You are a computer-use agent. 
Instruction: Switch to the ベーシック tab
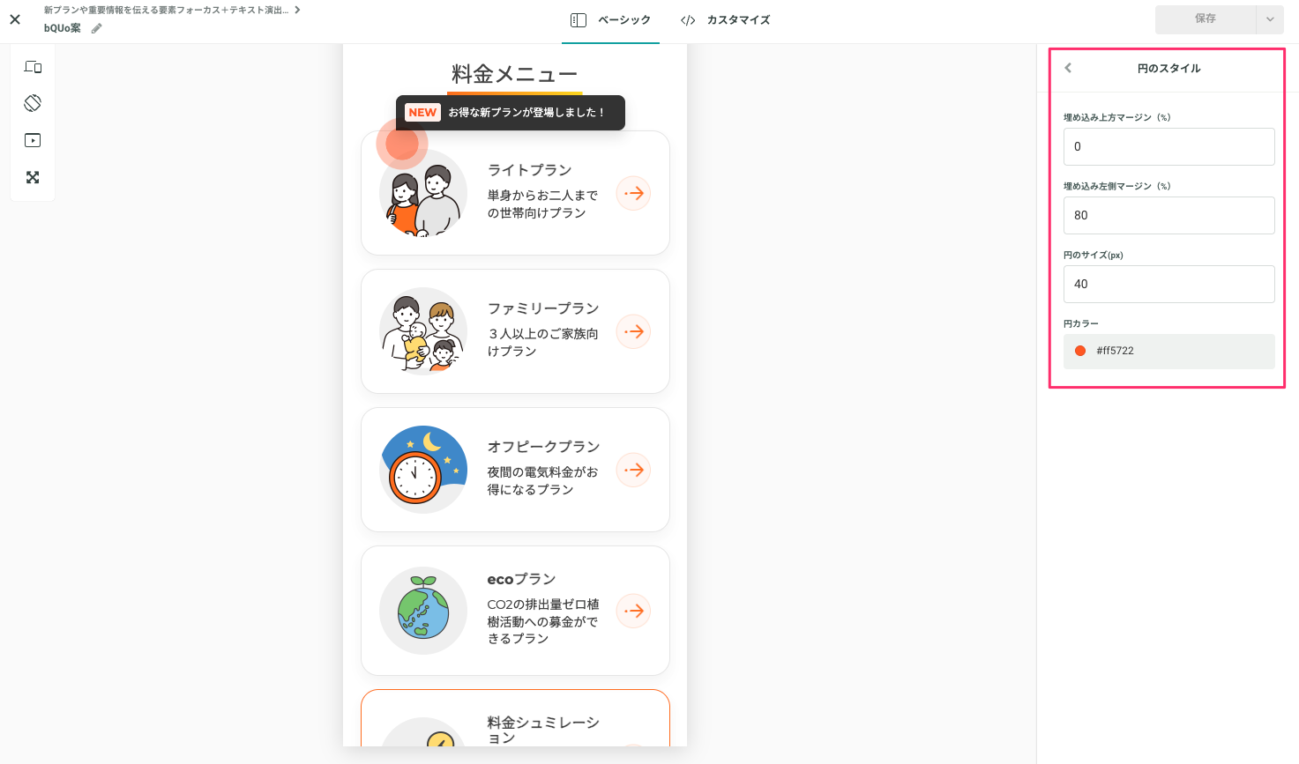click(x=610, y=20)
